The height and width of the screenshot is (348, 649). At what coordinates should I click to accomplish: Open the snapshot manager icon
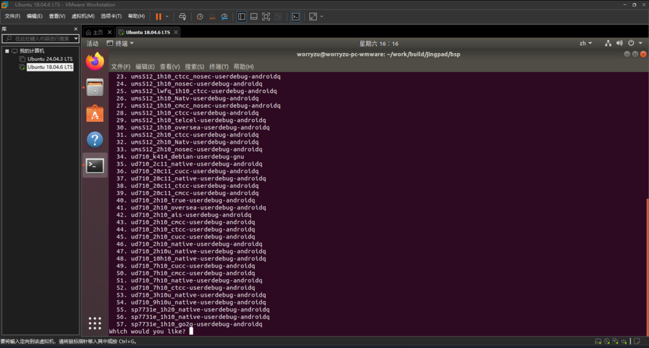(224, 16)
